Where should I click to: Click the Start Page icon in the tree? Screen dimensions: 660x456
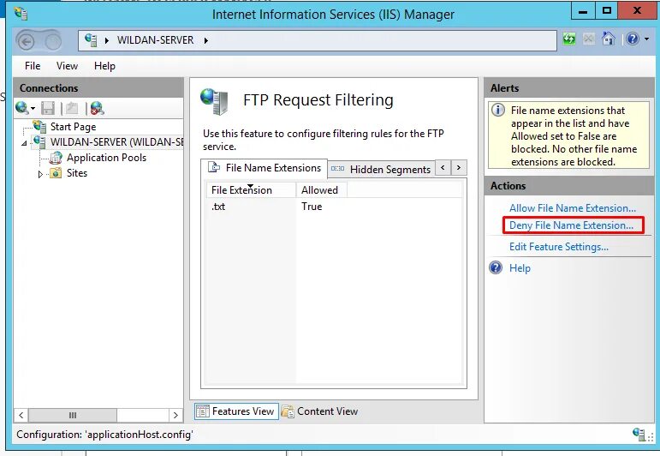[39, 126]
